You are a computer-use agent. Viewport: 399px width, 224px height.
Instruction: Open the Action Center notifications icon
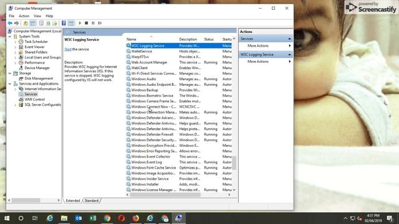[x=390, y=218]
